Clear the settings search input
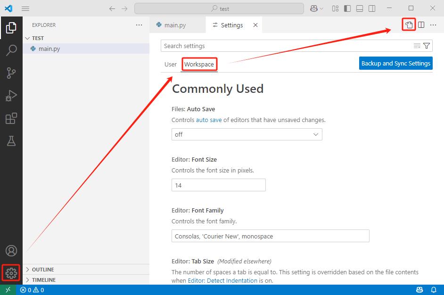The height and width of the screenshot is (295, 444). 417,46
